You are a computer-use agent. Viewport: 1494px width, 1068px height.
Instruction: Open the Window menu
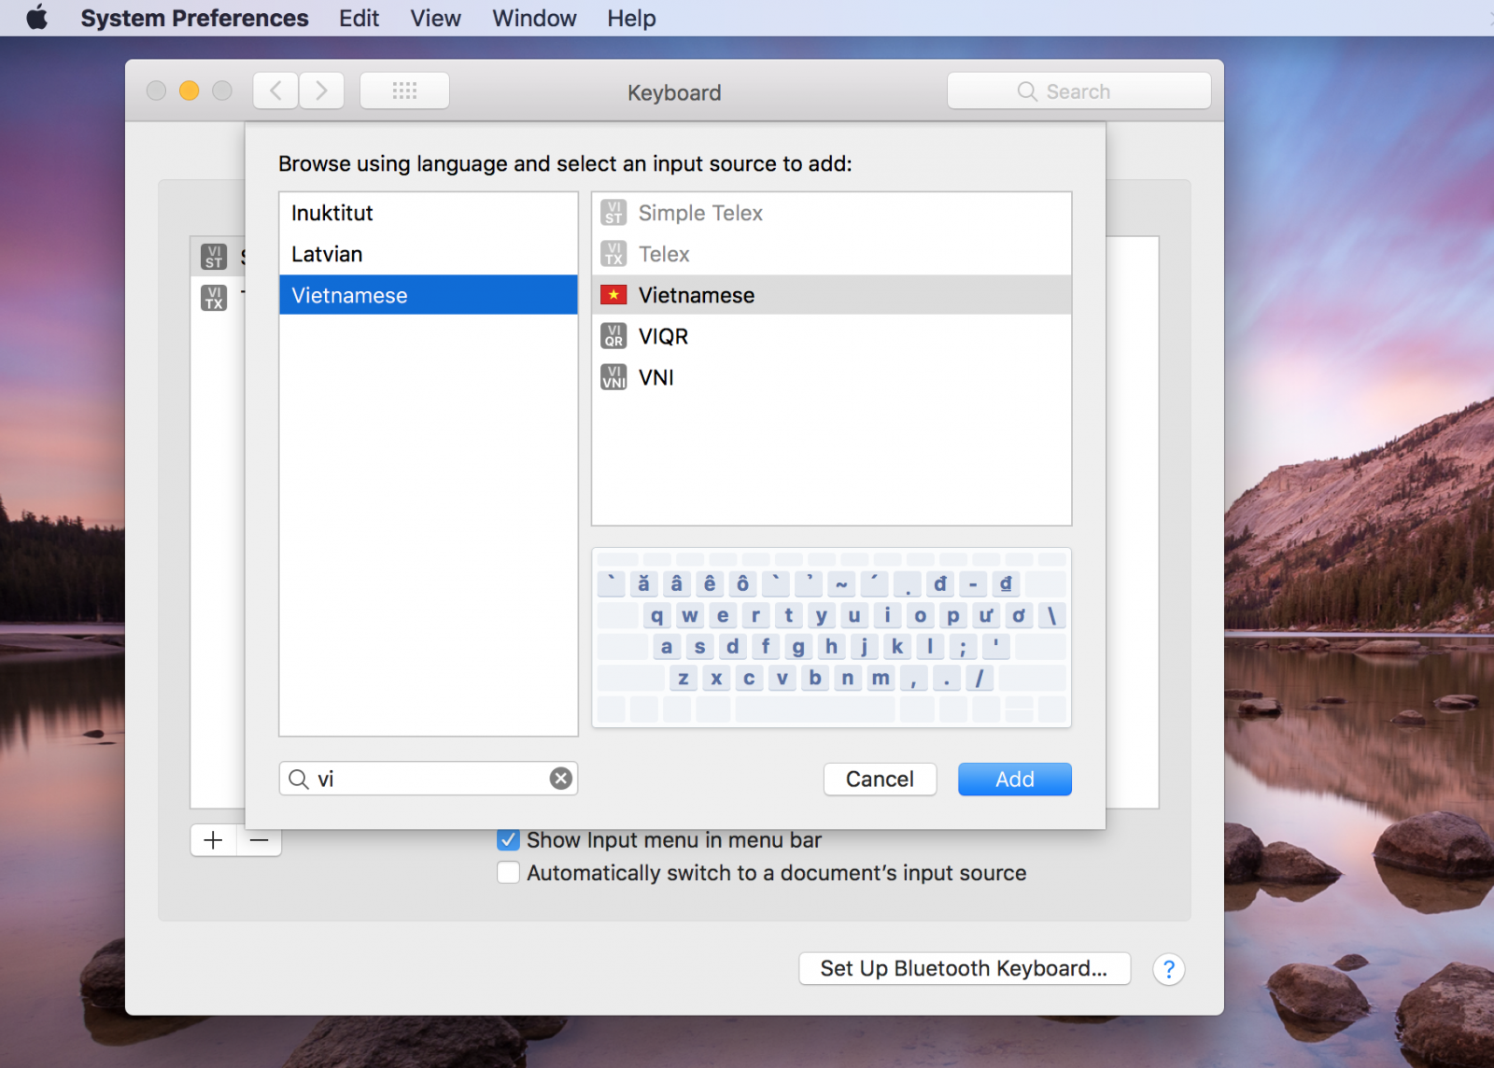tap(534, 18)
